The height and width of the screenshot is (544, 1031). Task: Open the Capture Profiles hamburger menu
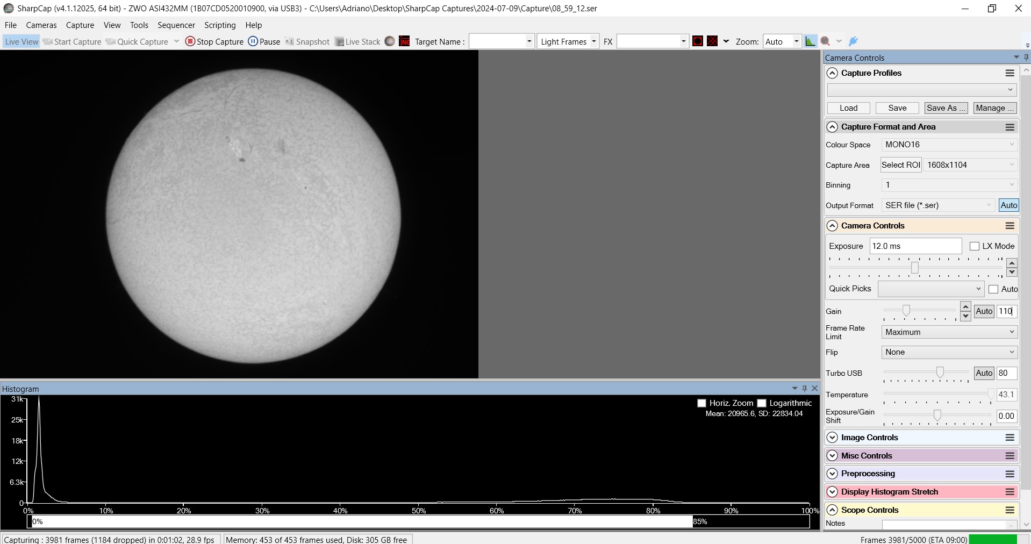tap(1009, 73)
